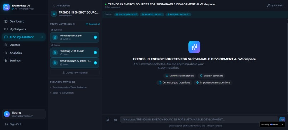
Task: Focus the Ask about TRENDS message field
Action: pyautogui.click(x=199, y=120)
